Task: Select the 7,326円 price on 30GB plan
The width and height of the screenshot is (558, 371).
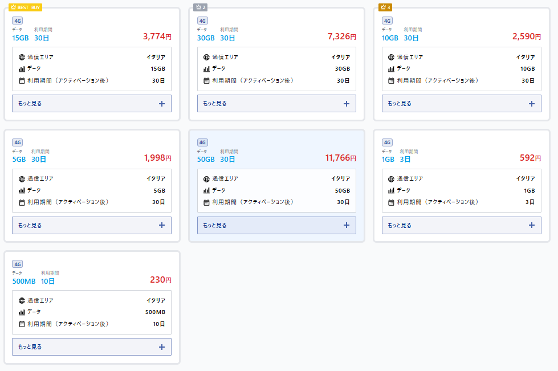Action: pyautogui.click(x=341, y=36)
